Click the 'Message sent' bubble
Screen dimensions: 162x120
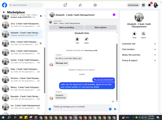(62, 63)
